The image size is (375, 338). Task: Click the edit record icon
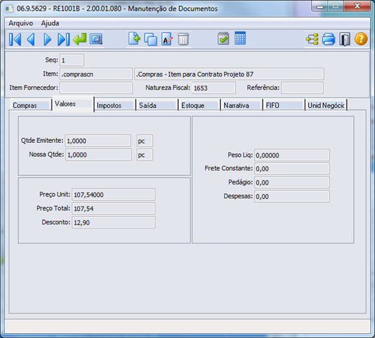click(167, 39)
